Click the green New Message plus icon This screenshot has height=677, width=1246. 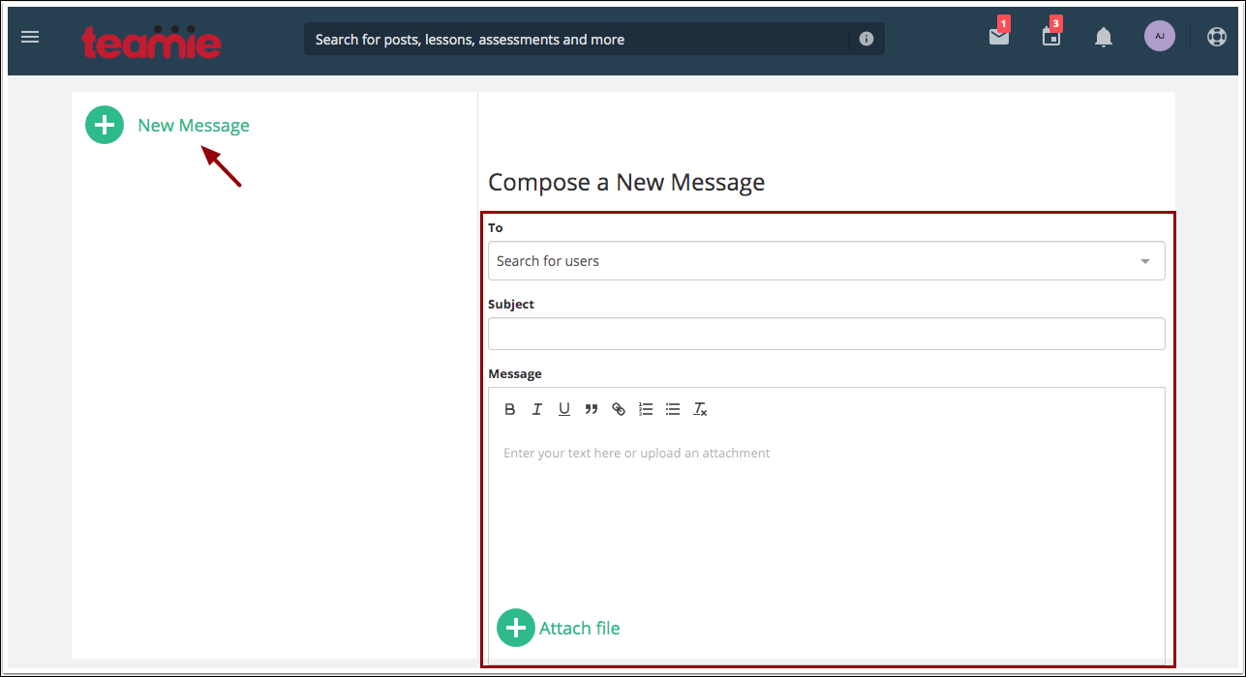click(105, 125)
